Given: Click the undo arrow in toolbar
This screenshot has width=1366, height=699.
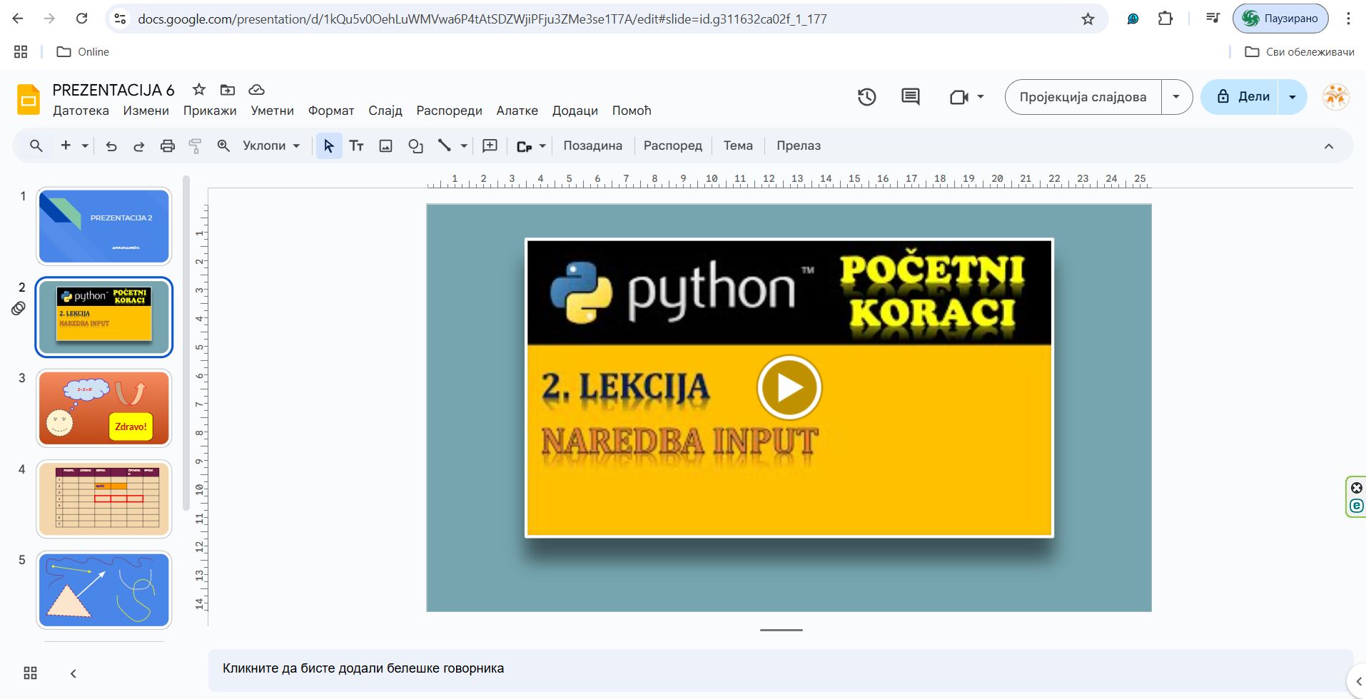Looking at the screenshot, I should click(111, 146).
